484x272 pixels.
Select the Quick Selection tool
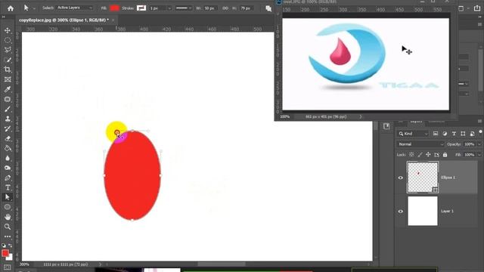[8, 60]
